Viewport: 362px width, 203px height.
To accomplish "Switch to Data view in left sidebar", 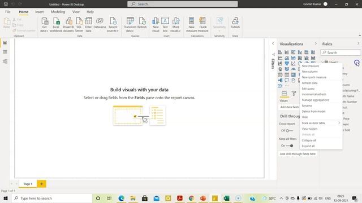I will tap(5, 52).
